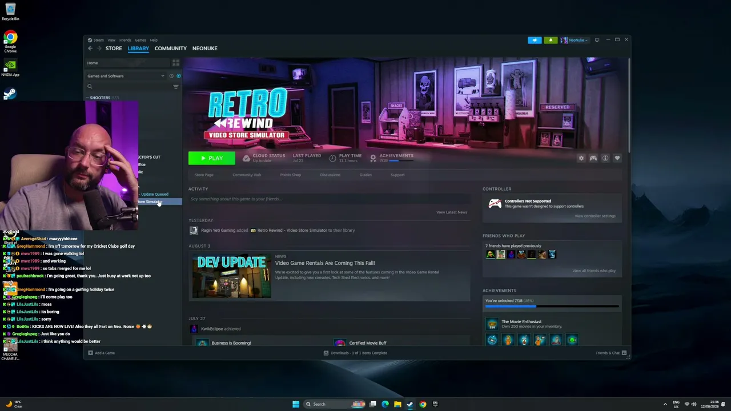Open game settings with the gear icon
This screenshot has width=731, height=411.
581,158
